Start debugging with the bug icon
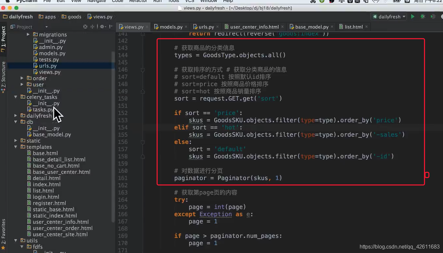This screenshot has height=253, width=443. [423, 16]
